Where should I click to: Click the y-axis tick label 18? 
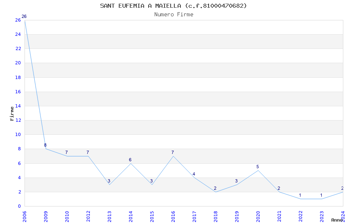point(18,77)
